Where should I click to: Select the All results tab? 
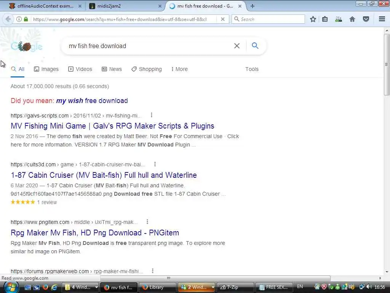coord(18,69)
